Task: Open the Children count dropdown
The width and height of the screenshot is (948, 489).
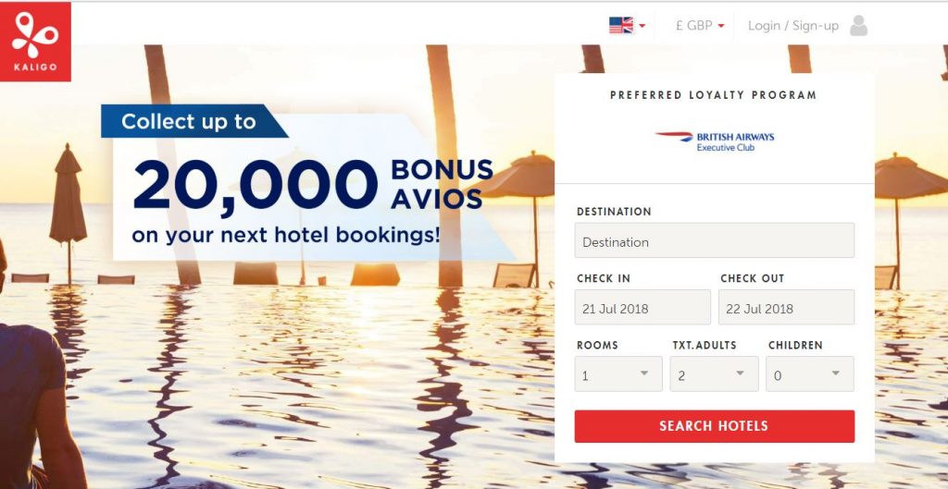Action: coord(809,373)
